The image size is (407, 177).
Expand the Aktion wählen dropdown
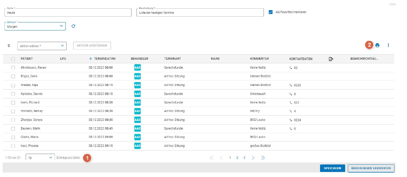42,46
